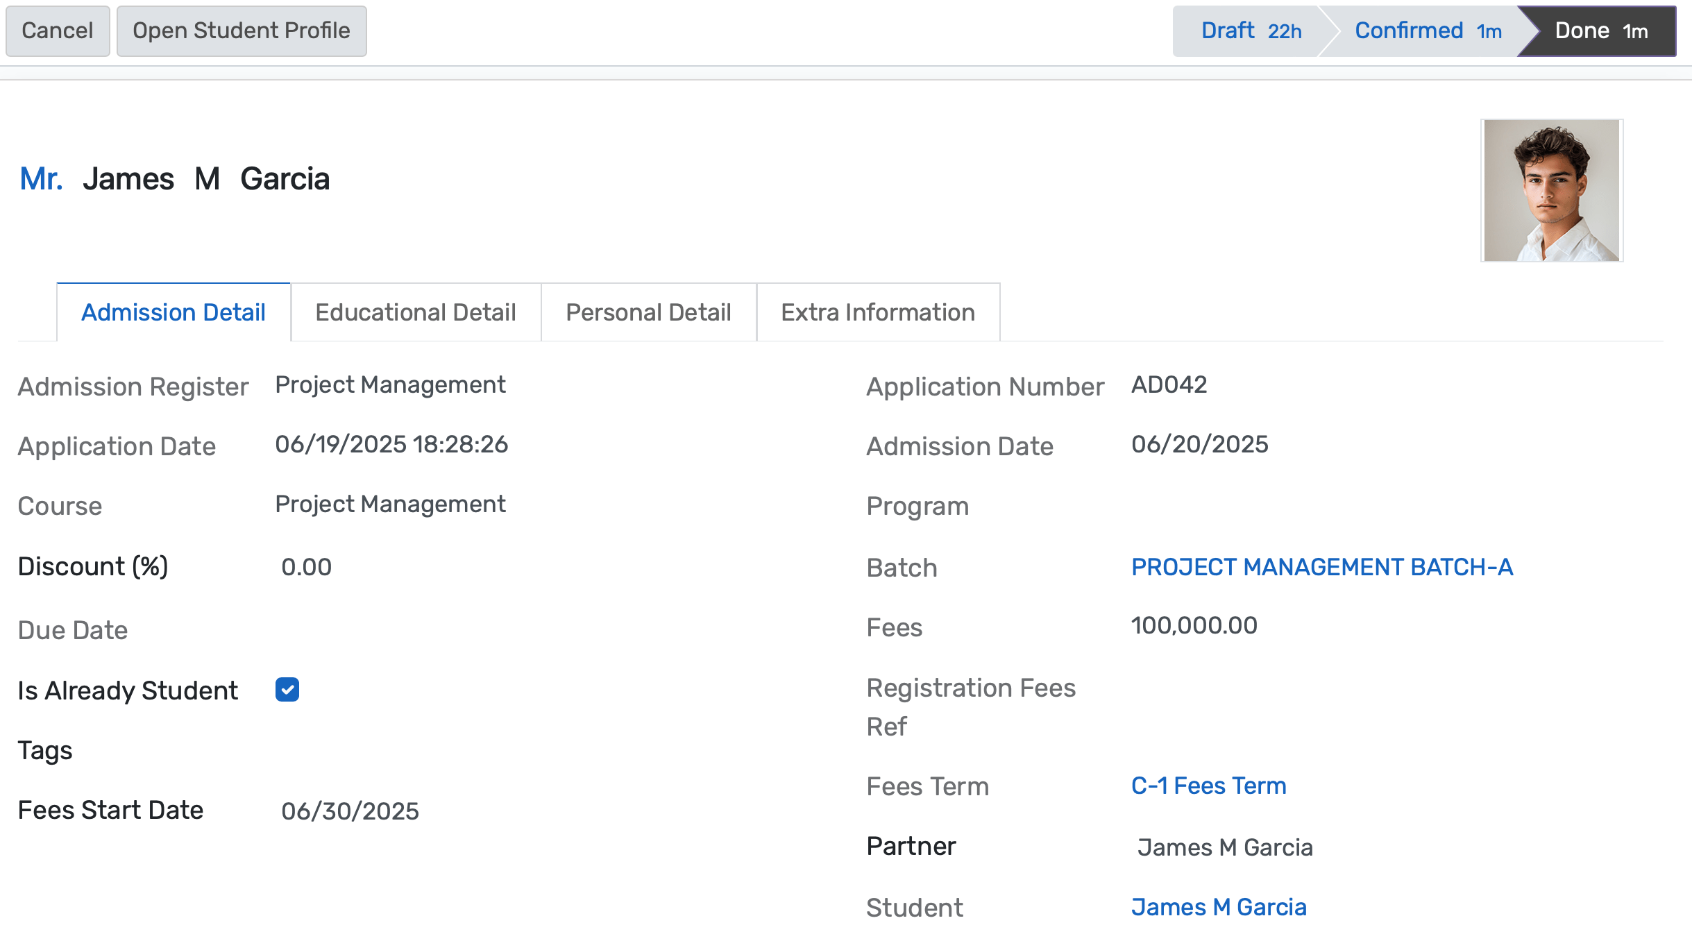
Task: Open student James M Garcia's record
Action: click(x=1218, y=906)
